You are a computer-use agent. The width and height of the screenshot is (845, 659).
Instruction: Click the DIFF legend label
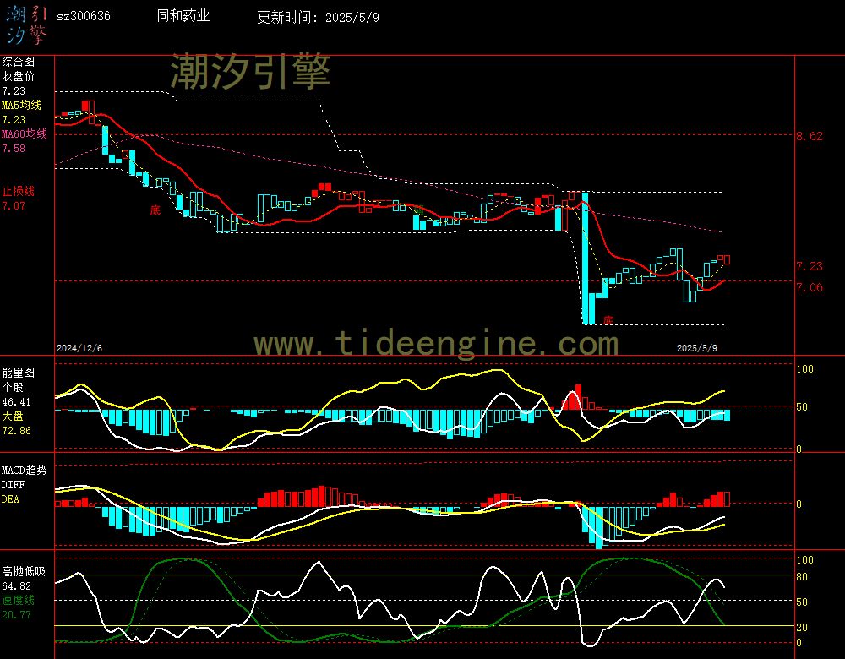13,484
